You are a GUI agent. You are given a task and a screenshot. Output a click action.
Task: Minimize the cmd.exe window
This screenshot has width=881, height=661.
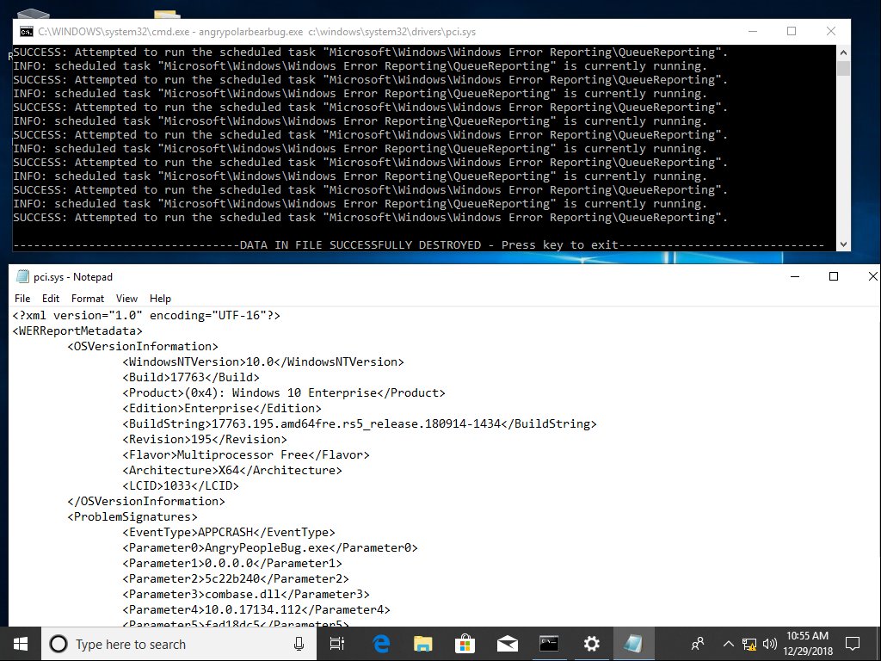(752, 32)
